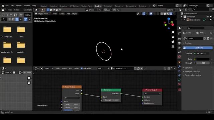This screenshot has width=214, height=120.
Task: Open Window menu
Action: point(27,6)
